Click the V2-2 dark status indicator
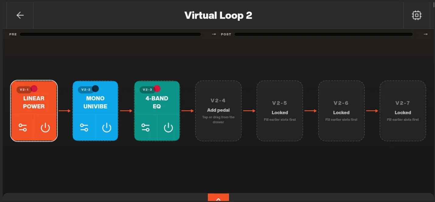The image size is (435, 202). pyautogui.click(x=96, y=89)
